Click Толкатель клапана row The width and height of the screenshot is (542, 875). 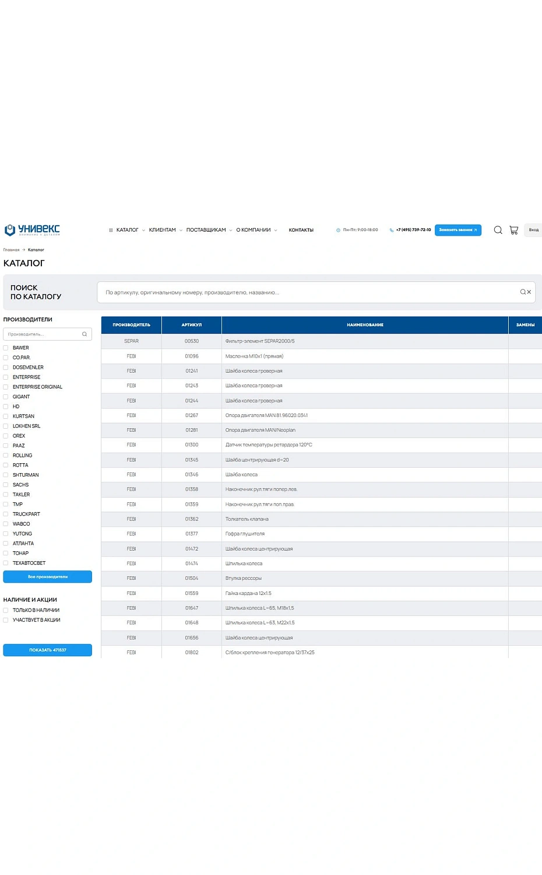pos(247,519)
